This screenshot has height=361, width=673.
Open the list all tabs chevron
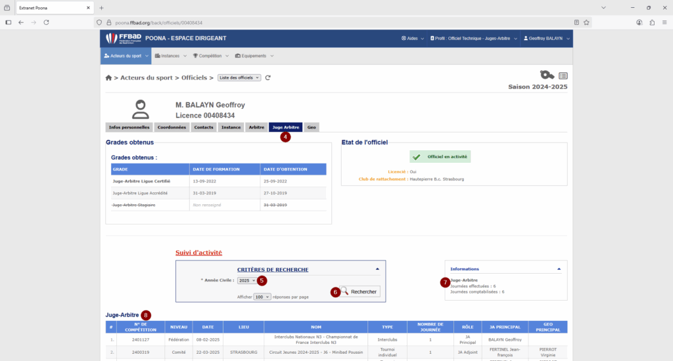603,8
